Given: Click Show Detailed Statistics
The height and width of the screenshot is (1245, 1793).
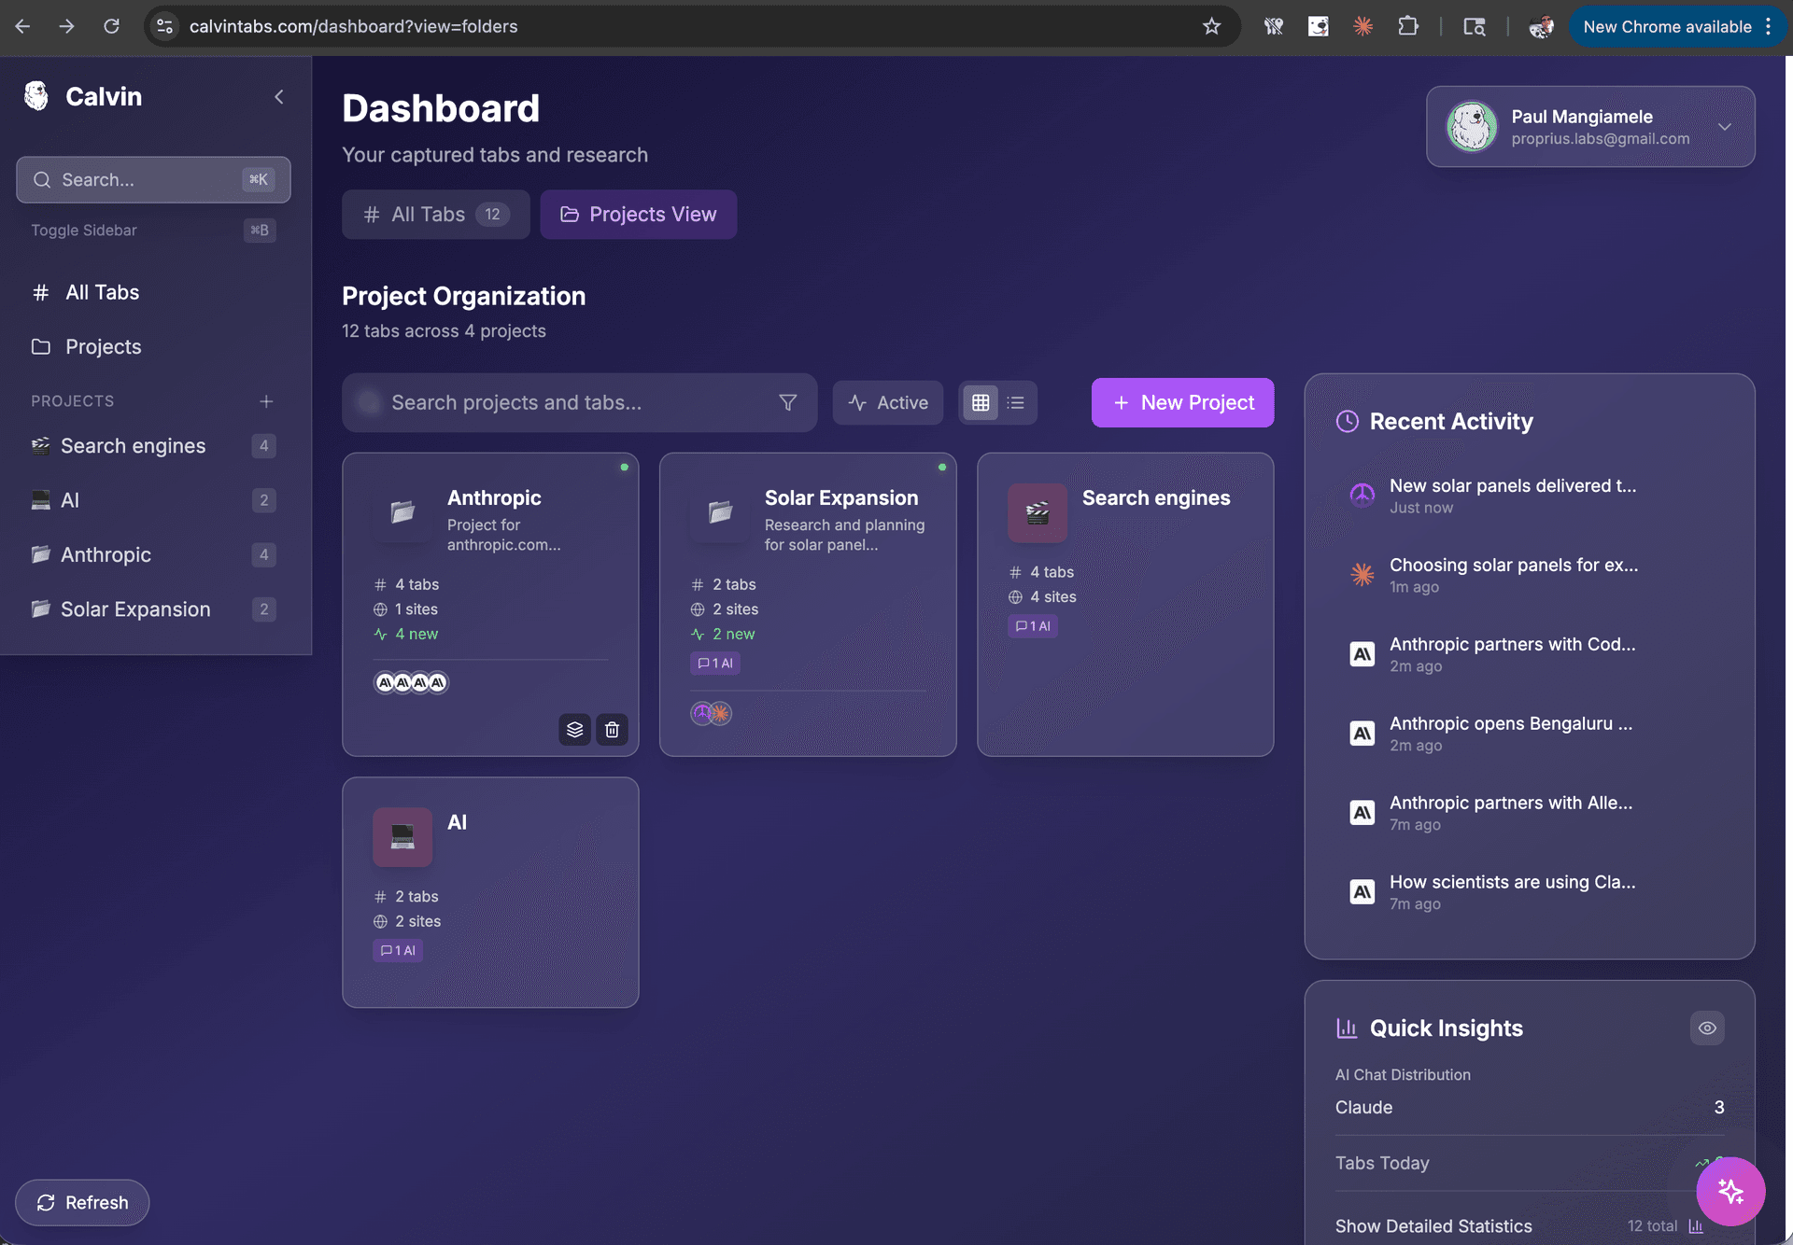Looking at the screenshot, I should click(1433, 1225).
